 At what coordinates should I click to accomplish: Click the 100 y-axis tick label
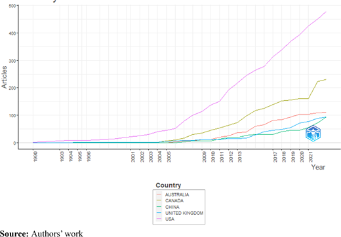12,115
